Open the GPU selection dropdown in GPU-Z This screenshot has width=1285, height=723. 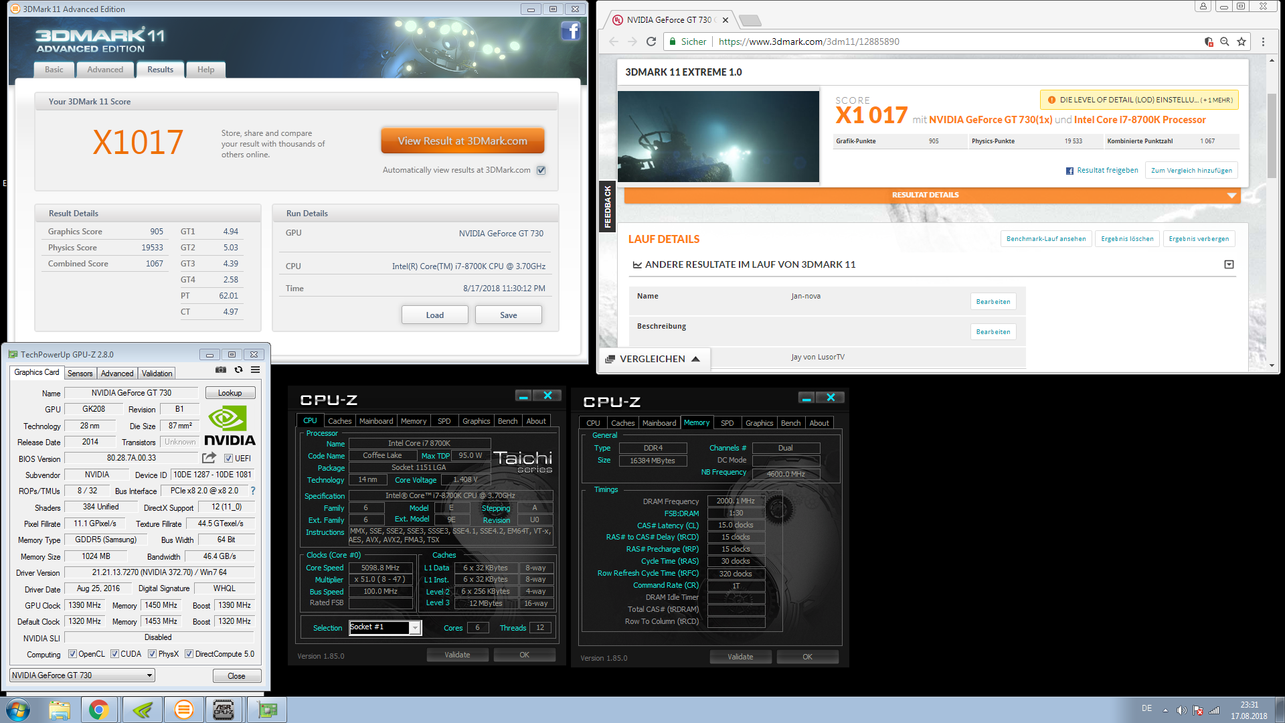point(82,675)
